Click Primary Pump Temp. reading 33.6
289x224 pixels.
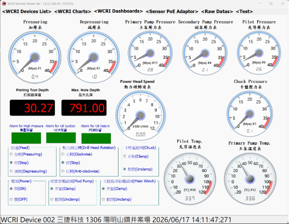pyautogui.click(x=250, y=198)
